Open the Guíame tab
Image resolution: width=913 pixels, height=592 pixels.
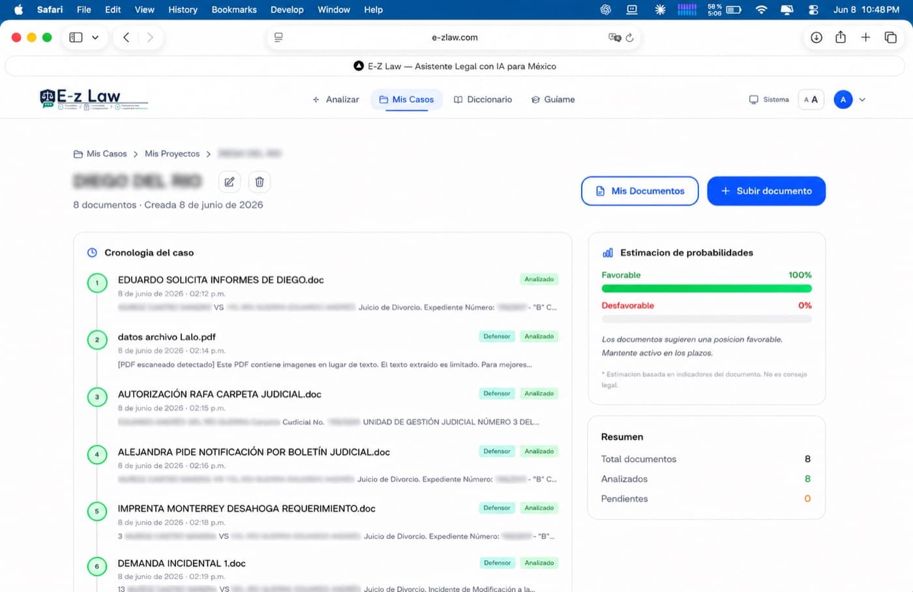(553, 100)
